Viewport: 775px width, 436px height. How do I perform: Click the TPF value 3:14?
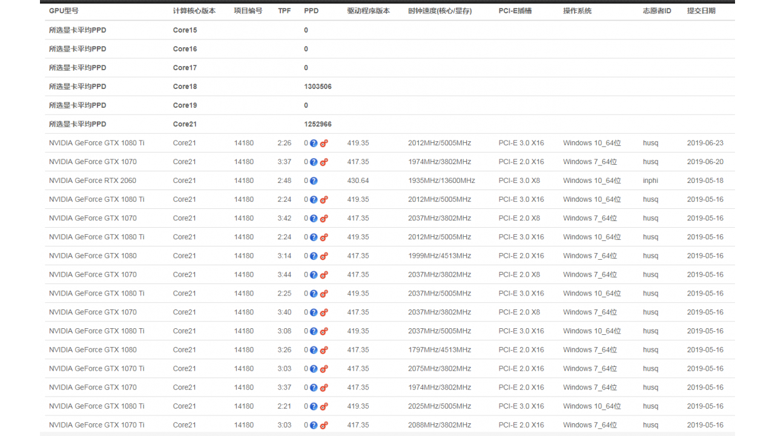(285, 256)
